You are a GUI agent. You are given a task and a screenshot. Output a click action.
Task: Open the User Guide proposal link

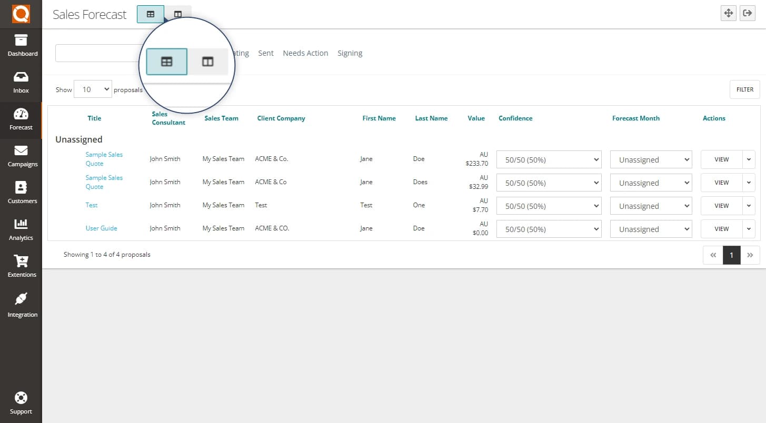click(101, 228)
